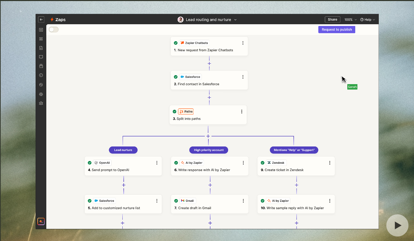Add step below Add to customized nurture list
This screenshot has height=241, width=414.
pos(123,223)
